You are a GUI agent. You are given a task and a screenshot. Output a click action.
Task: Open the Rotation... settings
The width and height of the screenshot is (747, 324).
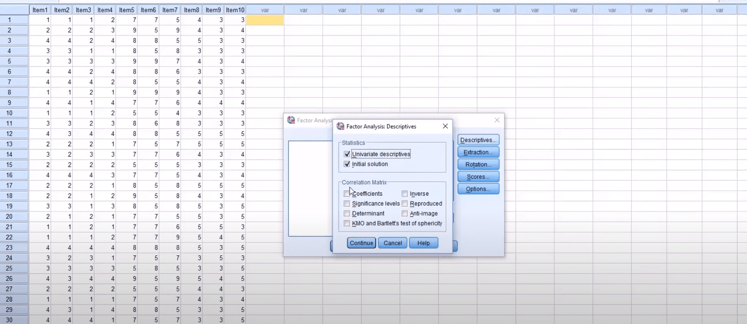[478, 164]
